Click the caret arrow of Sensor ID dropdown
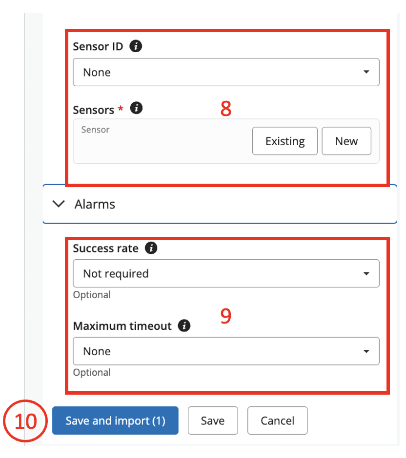Screen dimensions: 406x458 pyautogui.click(x=366, y=73)
